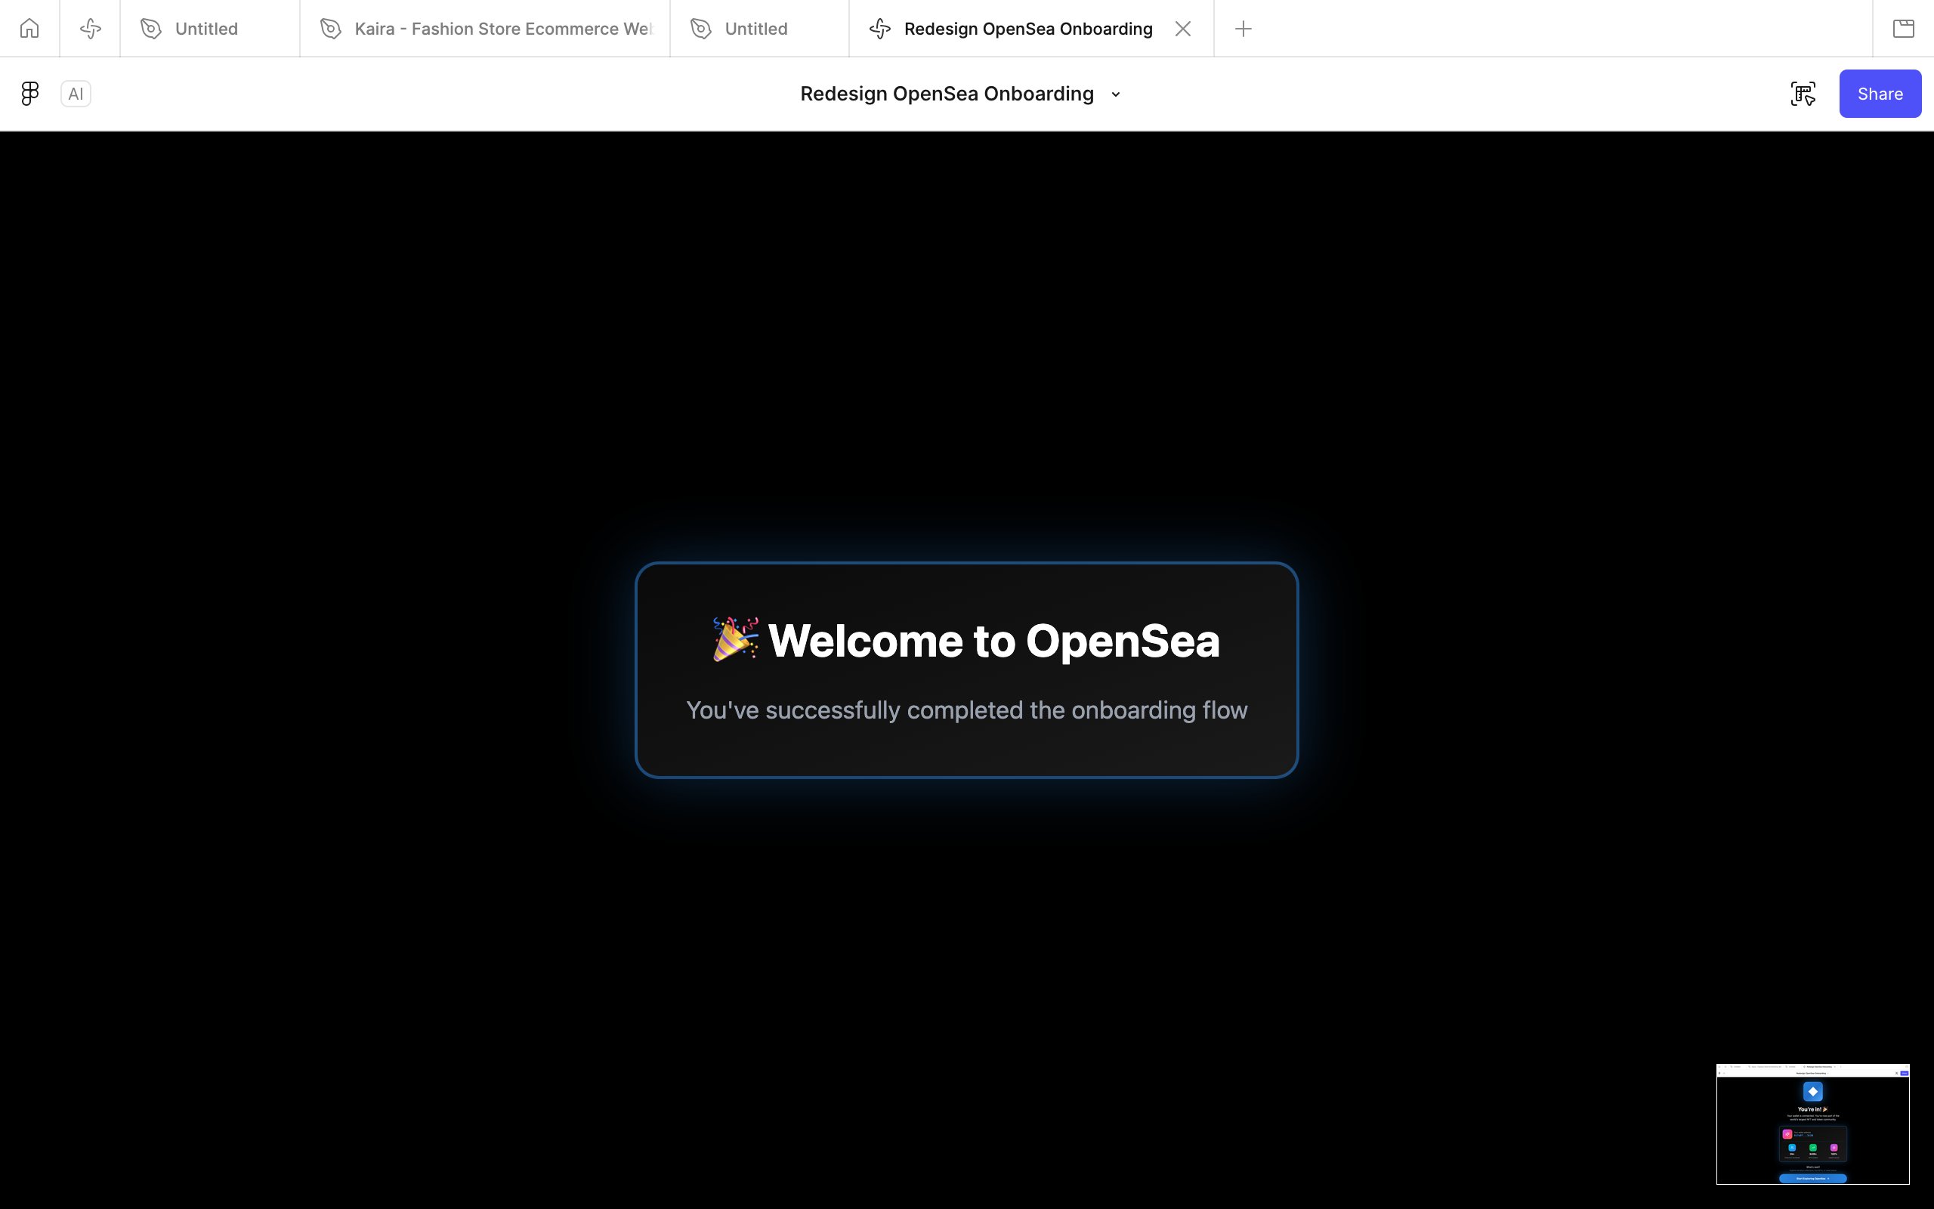The width and height of the screenshot is (1934, 1209).
Task: Open the Figma Make pinwheel tab
Action: coord(91,29)
